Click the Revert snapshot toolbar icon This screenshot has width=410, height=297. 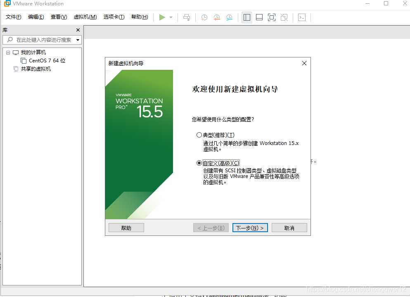pyautogui.click(x=216, y=17)
